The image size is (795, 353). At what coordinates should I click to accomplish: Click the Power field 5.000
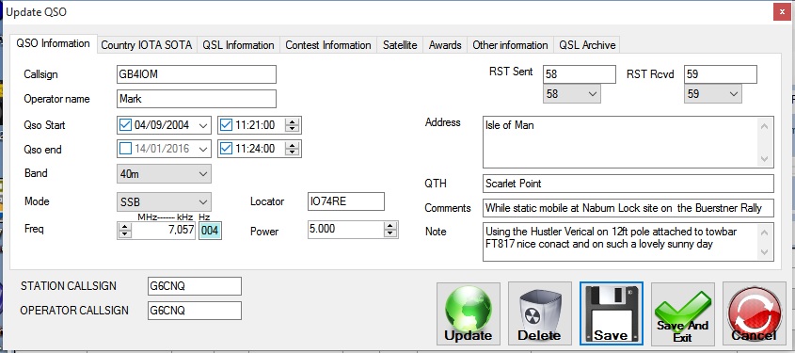(346, 230)
